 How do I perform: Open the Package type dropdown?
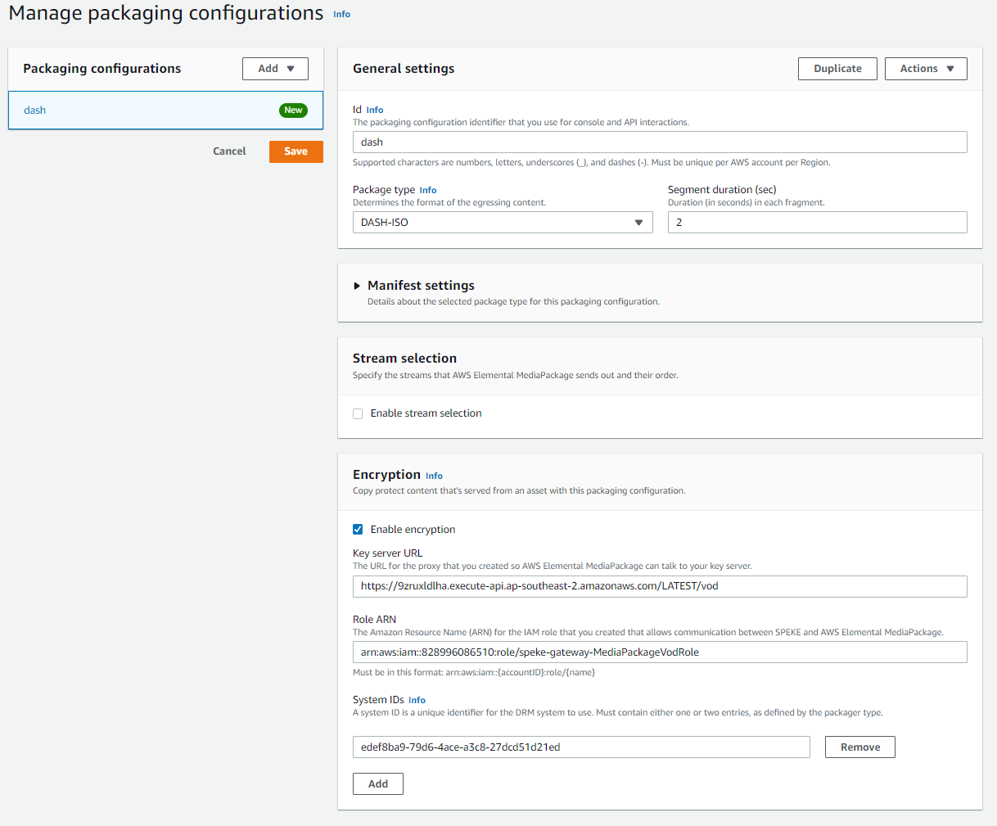502,222
